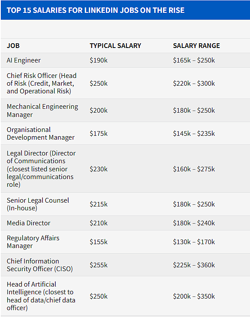Select the Media Director row
This screenshot has height=317, width=250.
click(x=125, y=223)
